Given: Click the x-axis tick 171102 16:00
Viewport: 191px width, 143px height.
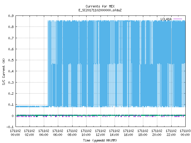Looking at the screenshot, I should click(128, 133).
